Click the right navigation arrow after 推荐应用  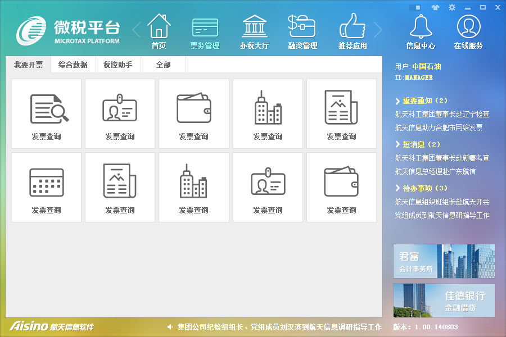pos(378,30)
